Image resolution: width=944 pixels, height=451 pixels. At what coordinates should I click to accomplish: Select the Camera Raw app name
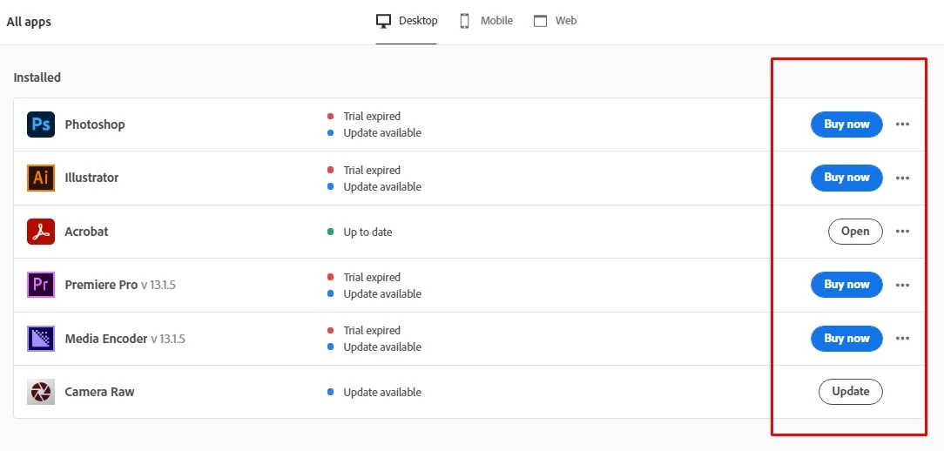[x=99, y=392]
